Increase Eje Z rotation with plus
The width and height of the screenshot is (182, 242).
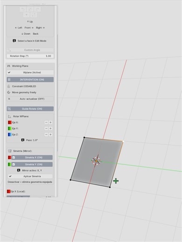pos(50,134)
